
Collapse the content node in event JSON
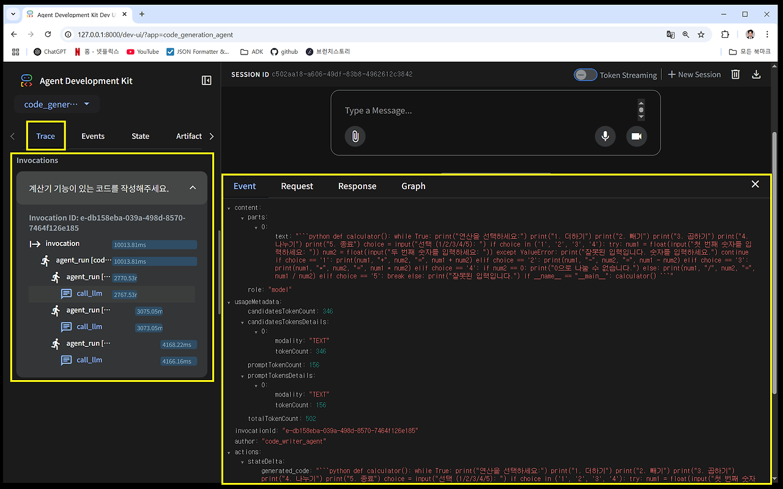229,208
